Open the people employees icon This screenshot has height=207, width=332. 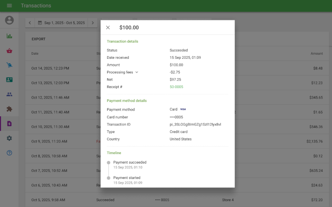pyautogui.click(x=9, y=94)
